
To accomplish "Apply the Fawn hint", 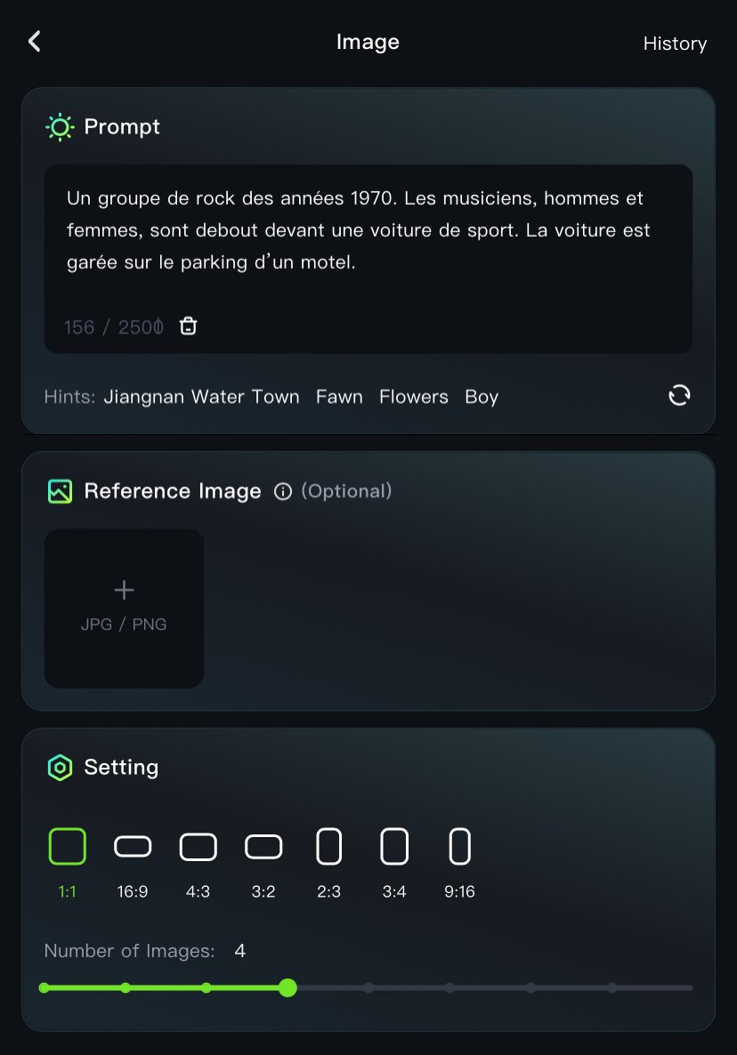I will tap(339, 397).
